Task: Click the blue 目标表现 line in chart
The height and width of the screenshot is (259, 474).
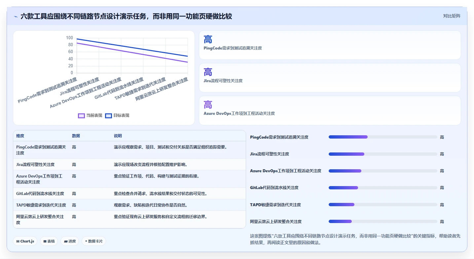Action: coord(132,48)
